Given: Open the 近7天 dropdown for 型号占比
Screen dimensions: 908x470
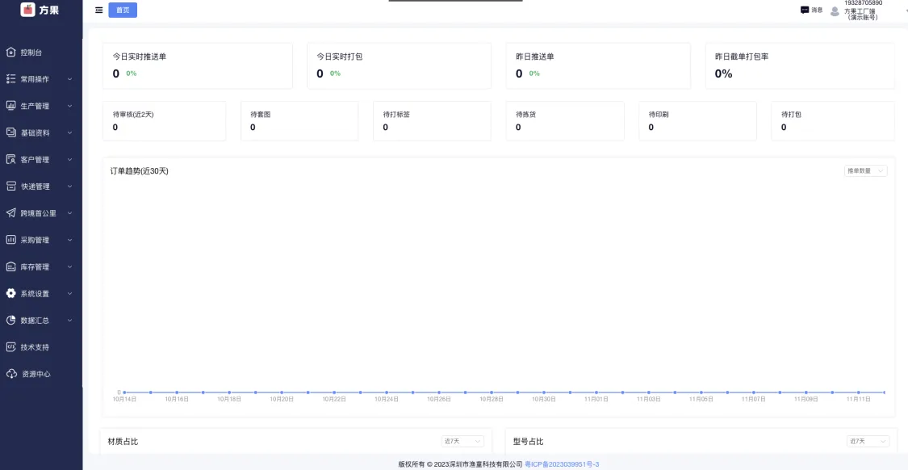Looking at the screenshot, I should (x=868, y=441).
